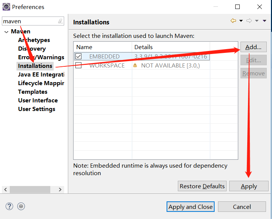
Task: Open Errors/Warnings preferences page
Action: coord(41,57)
